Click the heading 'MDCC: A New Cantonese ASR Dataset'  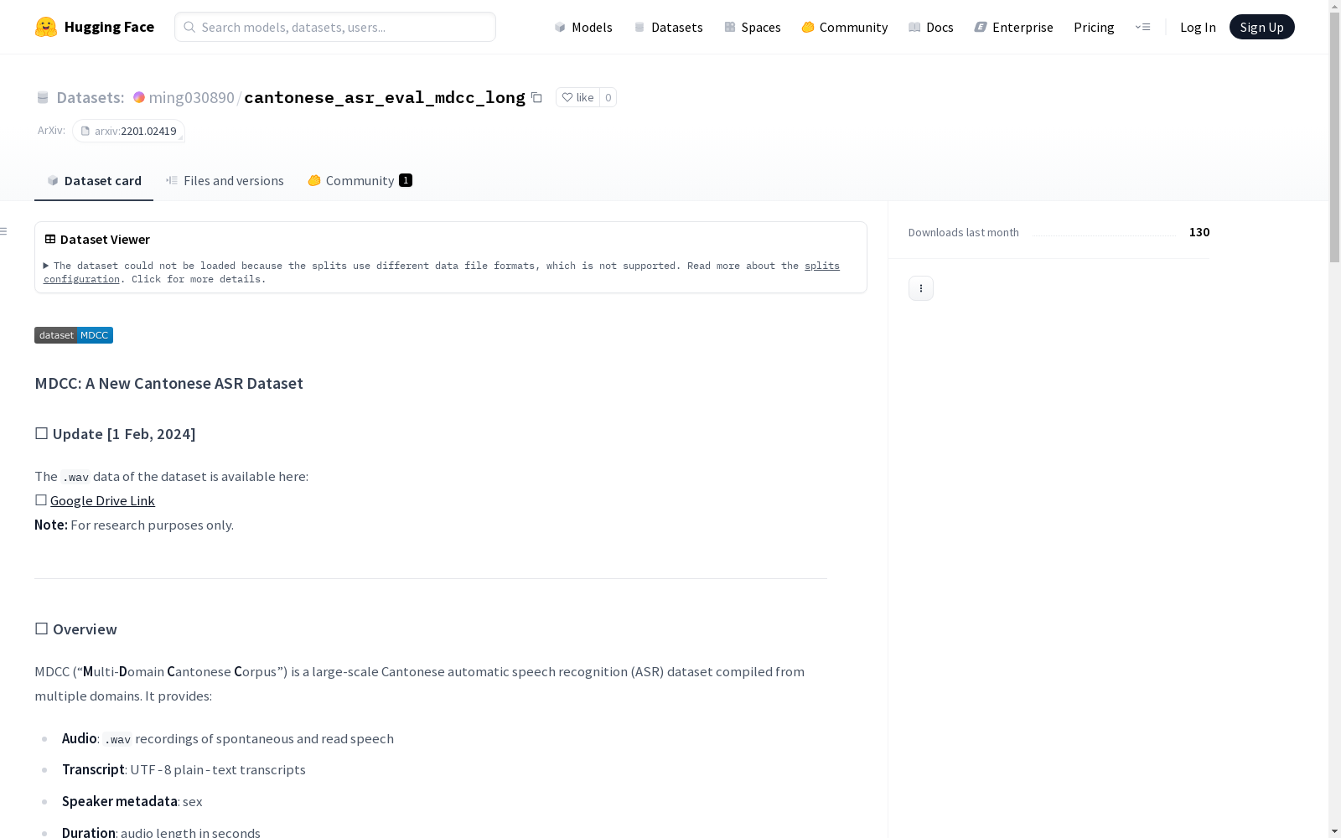[x=168, y=383]
